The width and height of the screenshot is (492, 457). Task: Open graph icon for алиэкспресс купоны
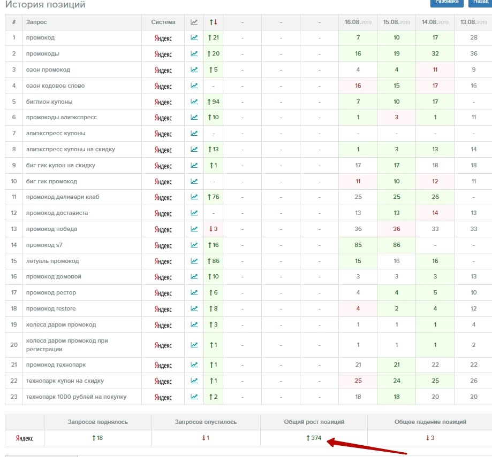194,133
